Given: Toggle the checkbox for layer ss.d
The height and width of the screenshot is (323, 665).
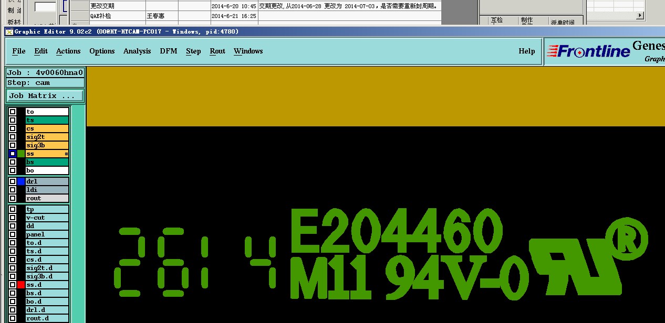Looking at the screenshot, I should pyautogui.click(x=13, y=285).
